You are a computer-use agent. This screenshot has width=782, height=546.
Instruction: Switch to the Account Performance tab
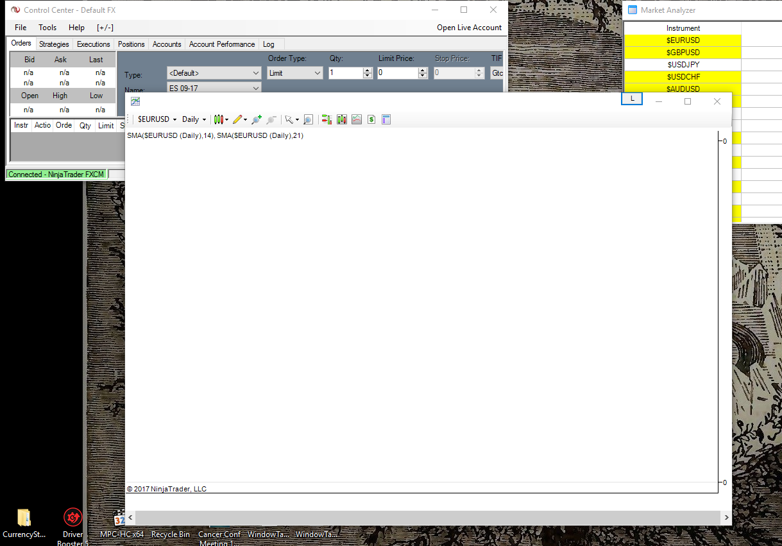pos(222,44)
